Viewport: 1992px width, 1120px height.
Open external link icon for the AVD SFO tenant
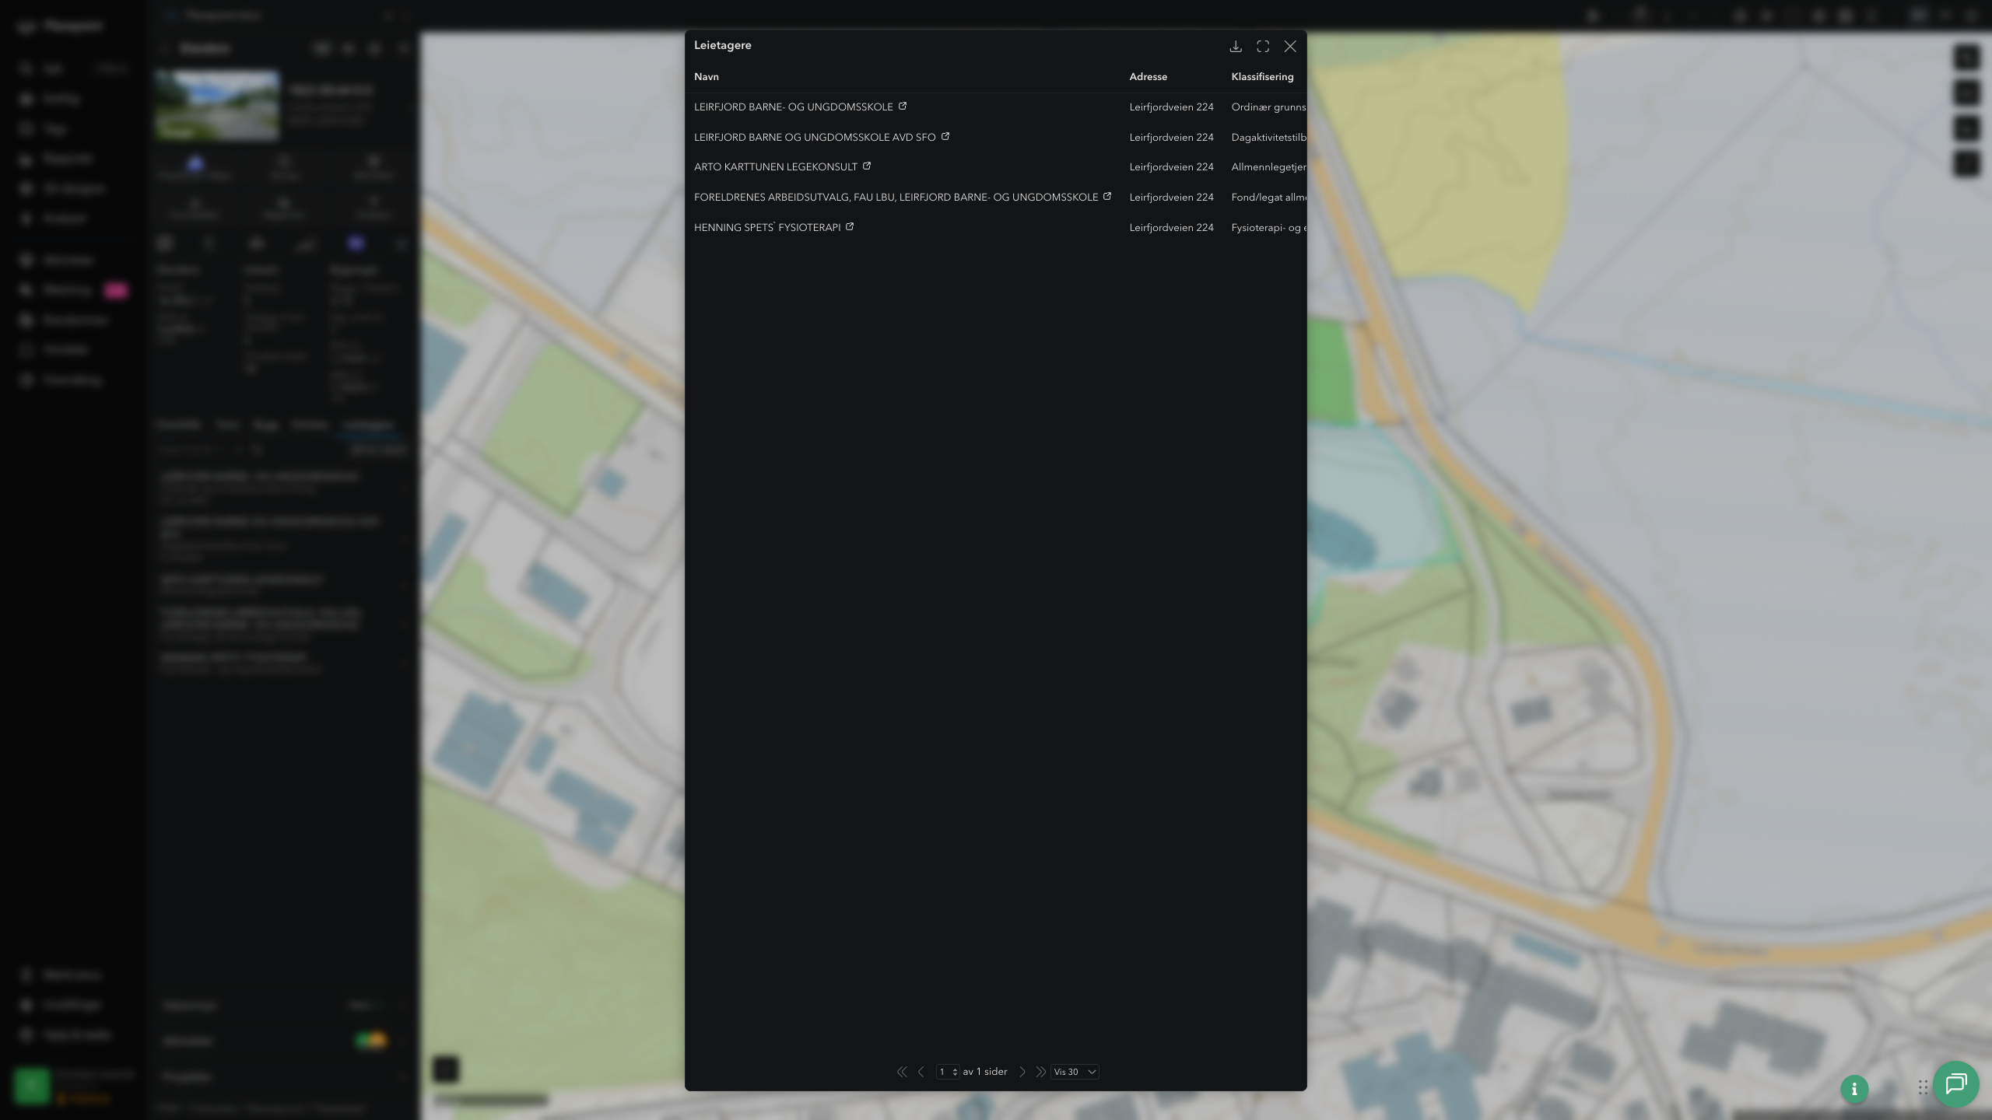(945, 136)
